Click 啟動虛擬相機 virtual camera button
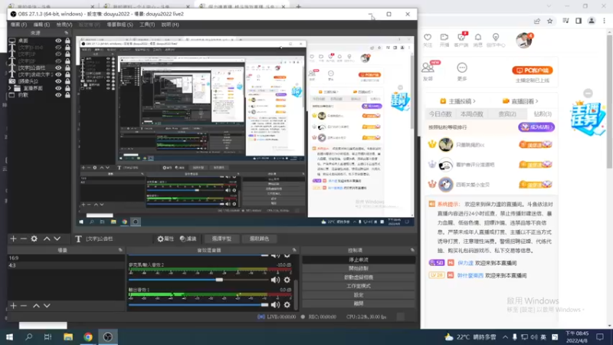 click(x=358, y=278)
